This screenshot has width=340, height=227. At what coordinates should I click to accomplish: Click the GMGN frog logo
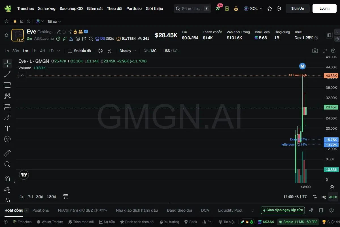(8, 9)
